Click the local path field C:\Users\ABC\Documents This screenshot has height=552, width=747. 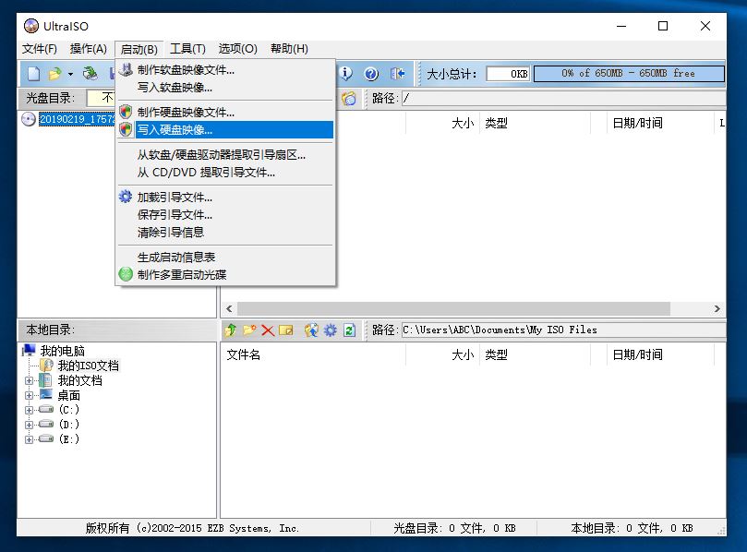563,330
